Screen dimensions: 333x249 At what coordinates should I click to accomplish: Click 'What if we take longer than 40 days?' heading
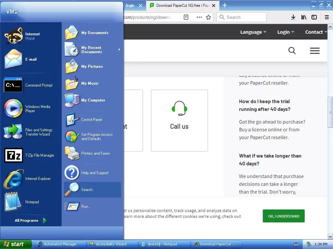(x=270, y=160)
